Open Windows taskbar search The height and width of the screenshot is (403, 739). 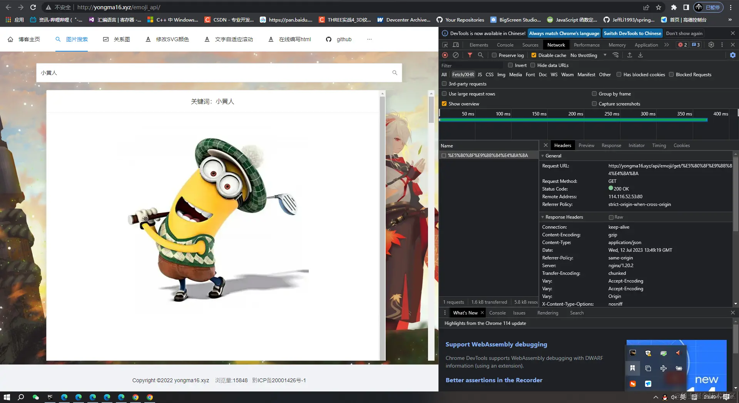click(21, 397)
